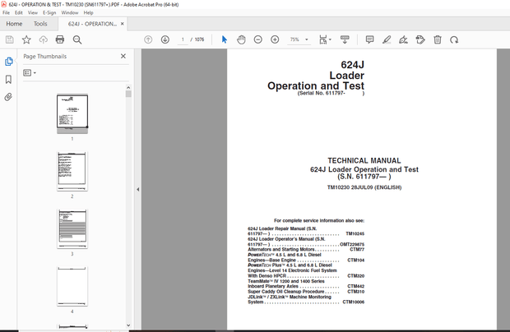Print the document with printer icon
510x332 pixels.
coord(60,39)
